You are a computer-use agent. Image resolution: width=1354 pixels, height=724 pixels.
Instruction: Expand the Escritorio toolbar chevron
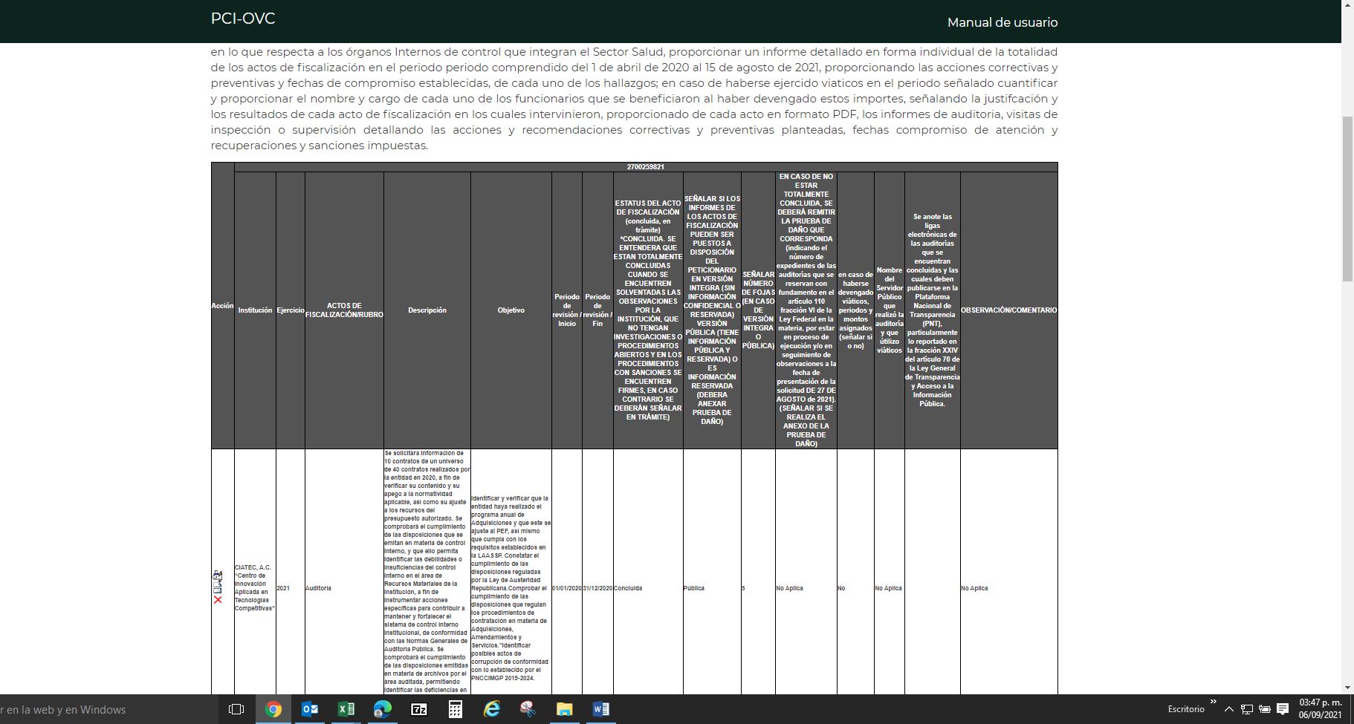(1213, 702)
